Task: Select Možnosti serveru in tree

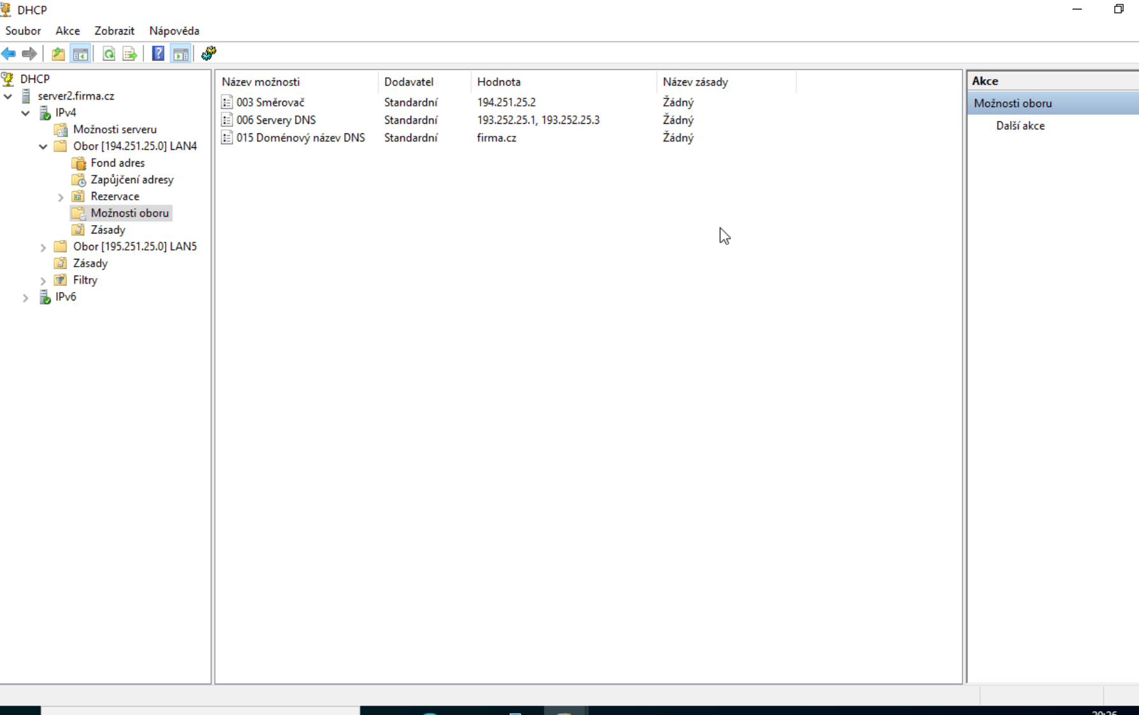Action: pos(115,129)
